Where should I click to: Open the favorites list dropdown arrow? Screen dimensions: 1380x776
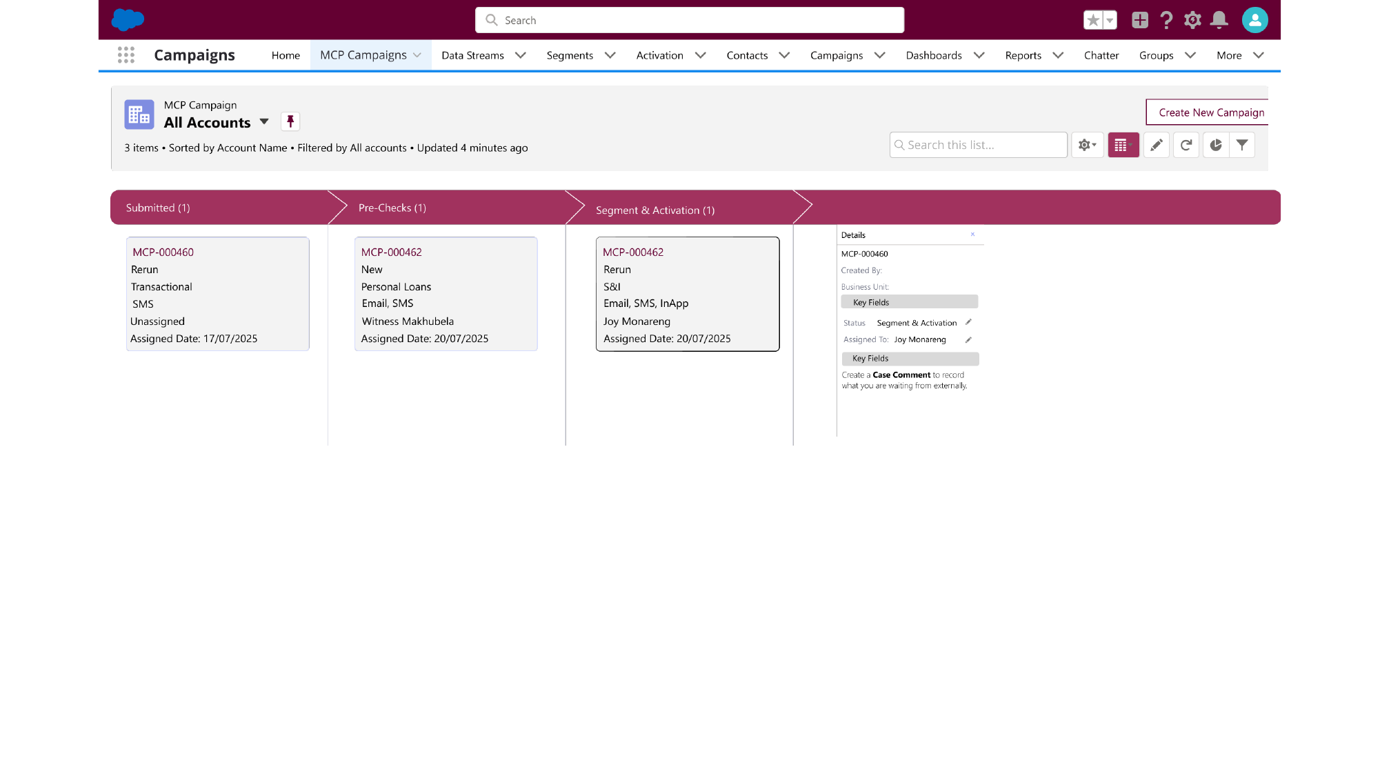pos(1110,20)
